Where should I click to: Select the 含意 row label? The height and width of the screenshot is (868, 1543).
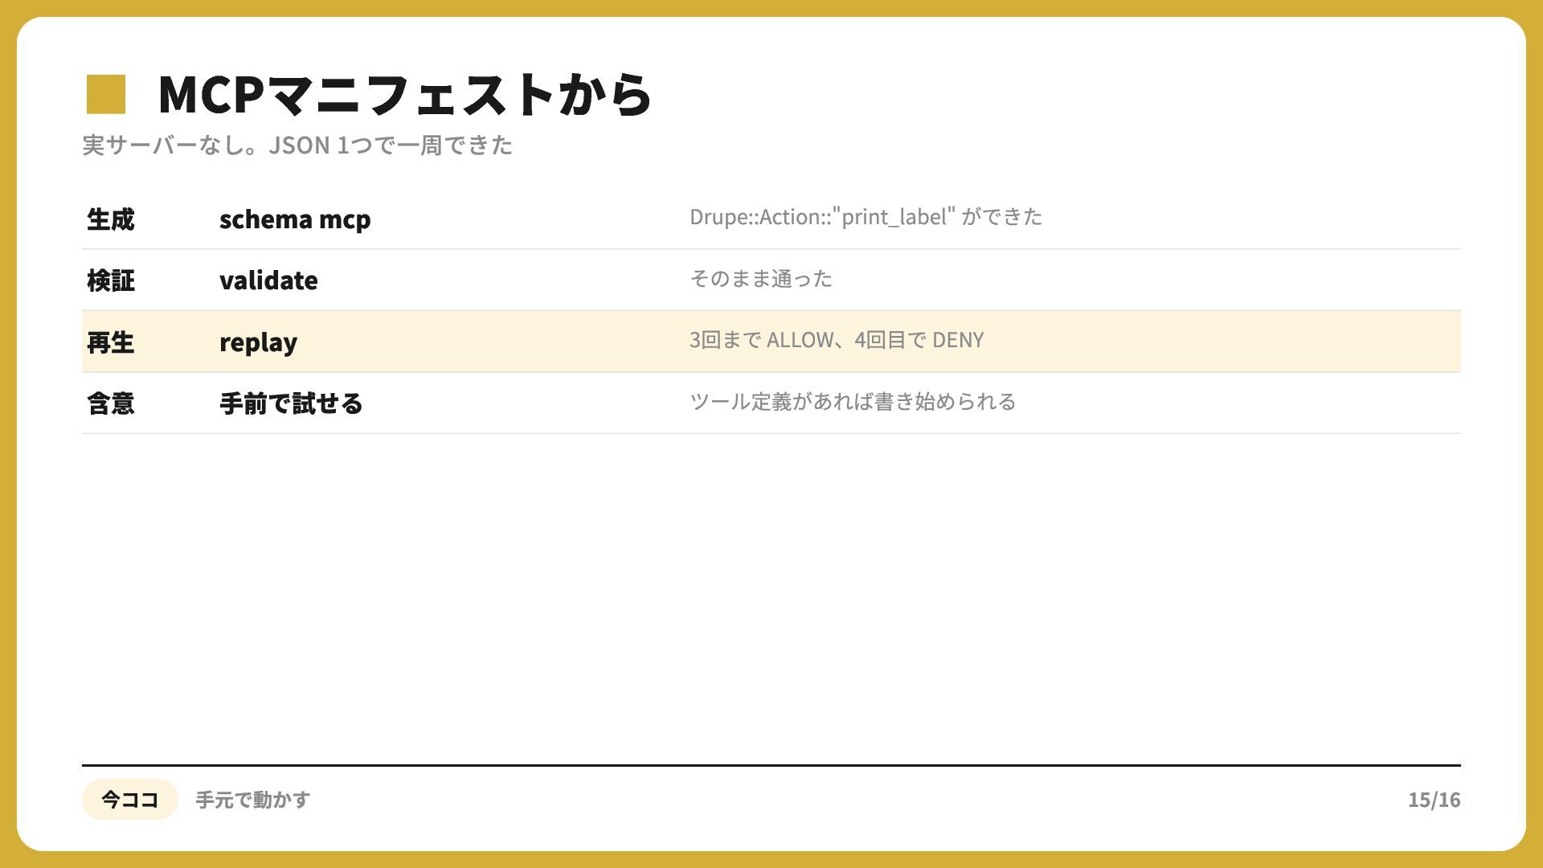click(x=111, y=403)
